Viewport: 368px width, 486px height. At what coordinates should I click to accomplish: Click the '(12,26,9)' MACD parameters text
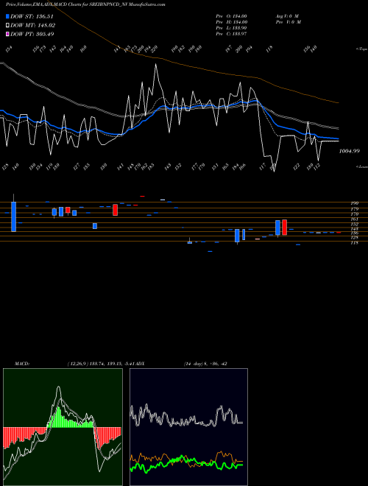[x=78, y=364]
